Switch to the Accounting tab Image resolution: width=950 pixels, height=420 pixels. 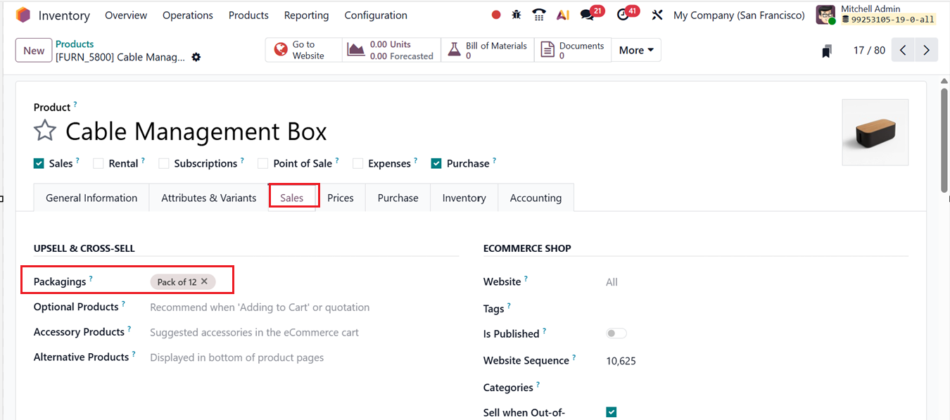[536, 198]
